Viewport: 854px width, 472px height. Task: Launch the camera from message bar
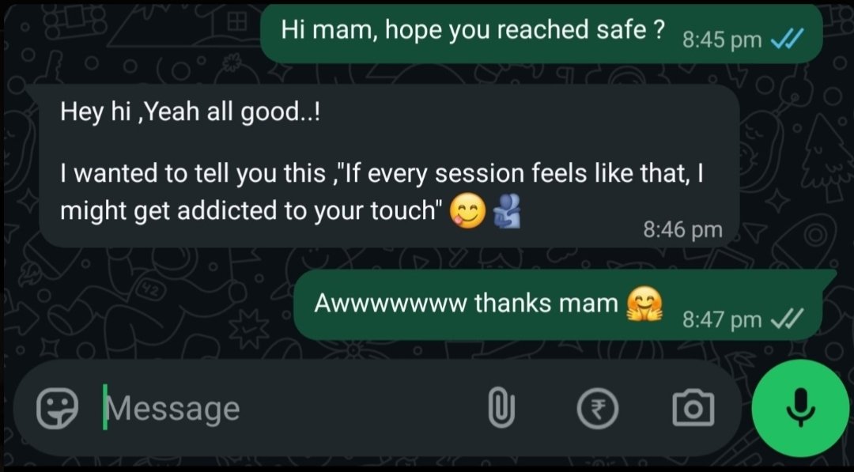pyautogui.click(x=693, y=408)
